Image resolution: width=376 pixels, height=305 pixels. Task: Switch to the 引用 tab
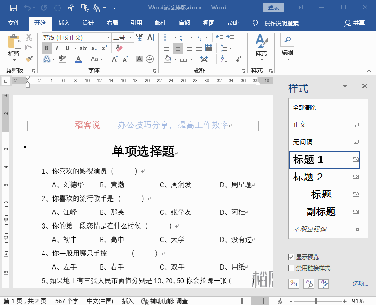coord(137,23)
